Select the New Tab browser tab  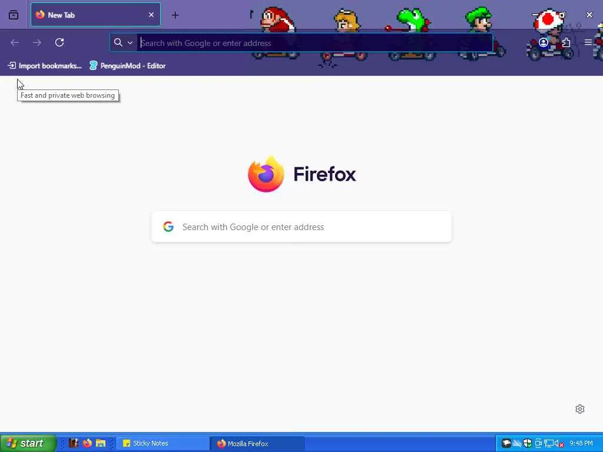pos(95,15)
